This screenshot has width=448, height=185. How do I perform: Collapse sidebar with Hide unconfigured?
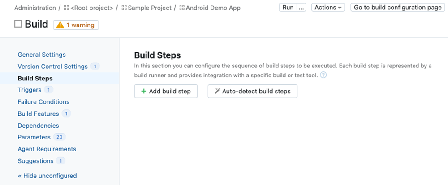coord(47,176)
